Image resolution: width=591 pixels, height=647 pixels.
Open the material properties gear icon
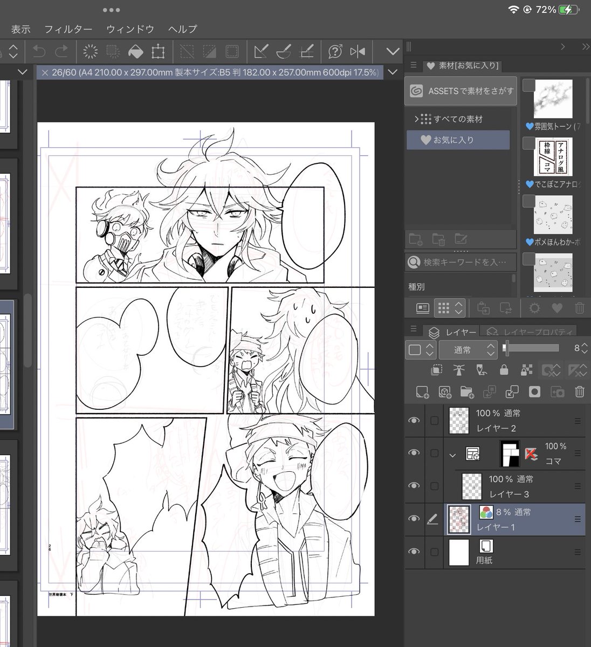(534, 308)
